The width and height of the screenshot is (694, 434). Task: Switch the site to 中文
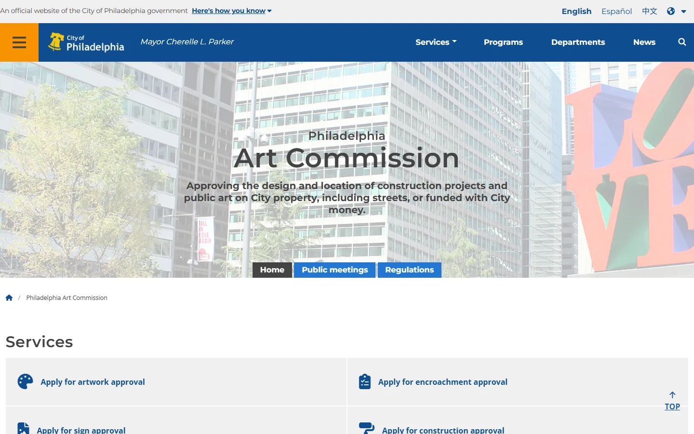click(649, 11)
